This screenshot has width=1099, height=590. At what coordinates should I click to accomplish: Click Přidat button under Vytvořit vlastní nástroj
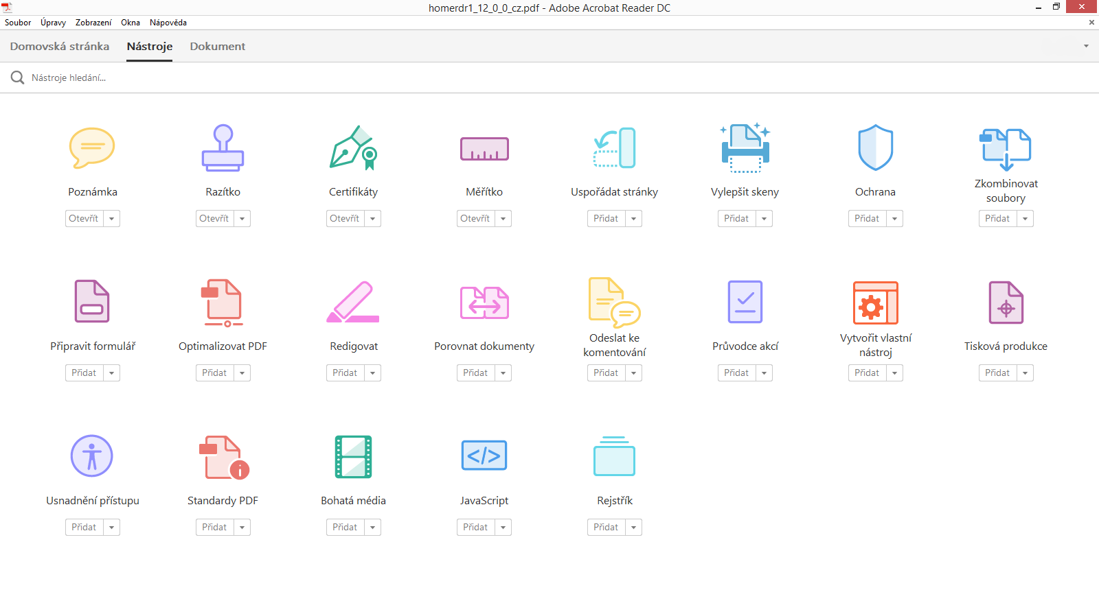(x=868, y=373)
